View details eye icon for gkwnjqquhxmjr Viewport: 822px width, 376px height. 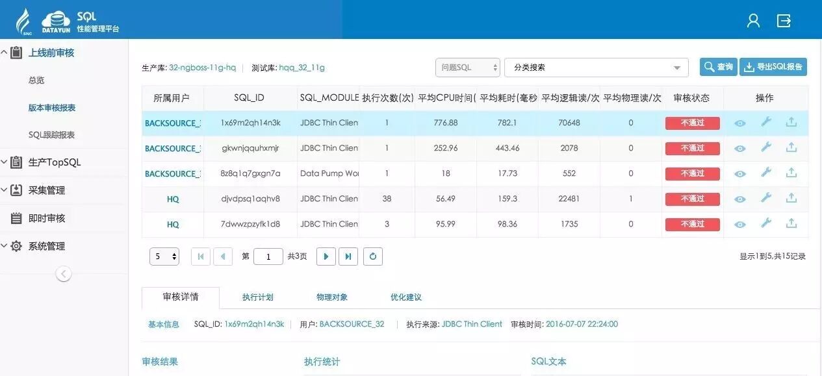tap(740, 148)
